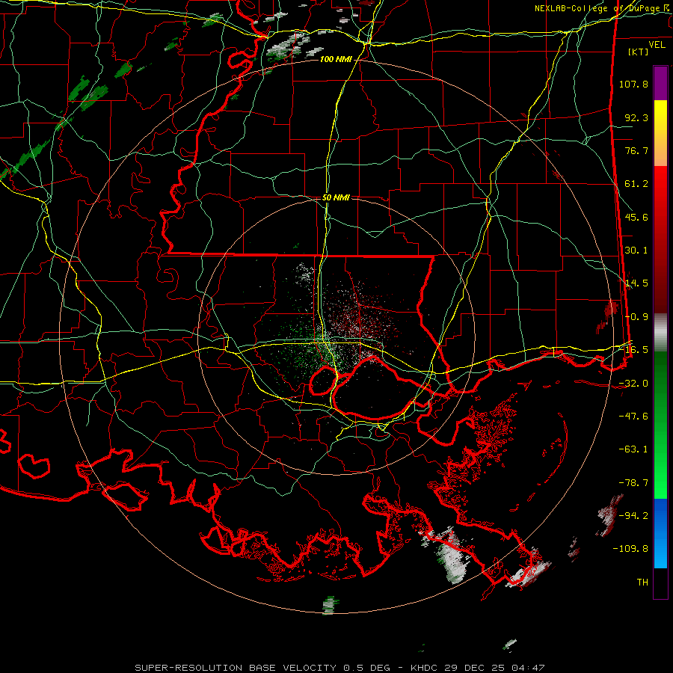Screen dimensions: 673x673
Task: Click the blue segment of the velocity scale
Action: 660,533
